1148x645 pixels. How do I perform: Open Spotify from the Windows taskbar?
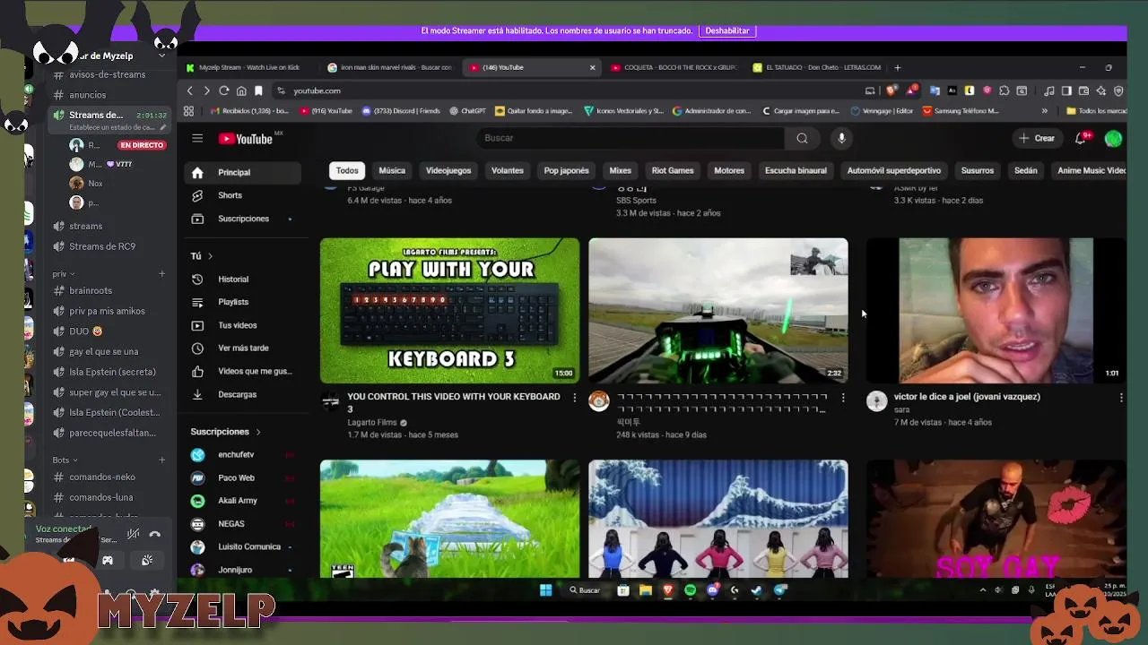coord(690,589)
